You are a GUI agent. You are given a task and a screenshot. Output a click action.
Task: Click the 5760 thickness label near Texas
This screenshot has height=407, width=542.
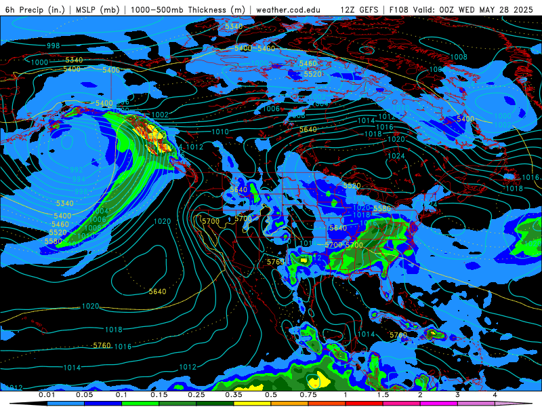(x=276, y=262)
